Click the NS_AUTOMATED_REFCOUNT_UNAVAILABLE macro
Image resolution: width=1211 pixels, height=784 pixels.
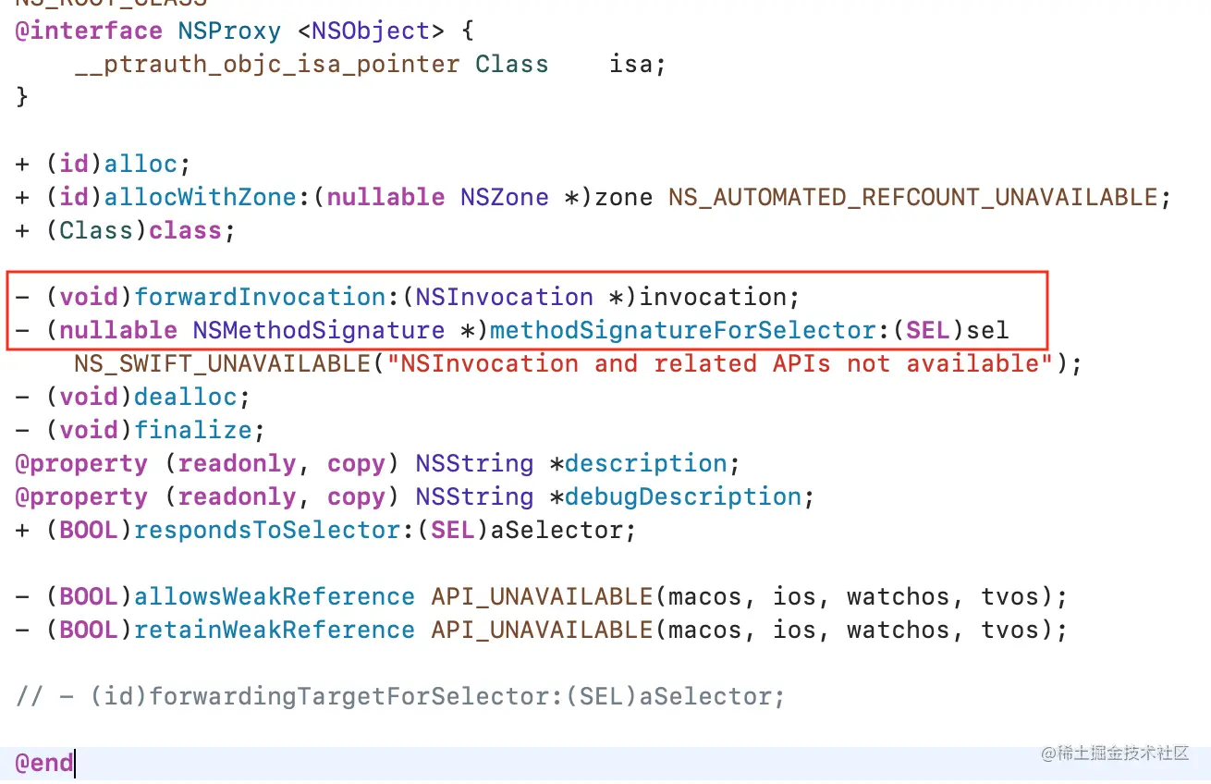click(913, 197)
